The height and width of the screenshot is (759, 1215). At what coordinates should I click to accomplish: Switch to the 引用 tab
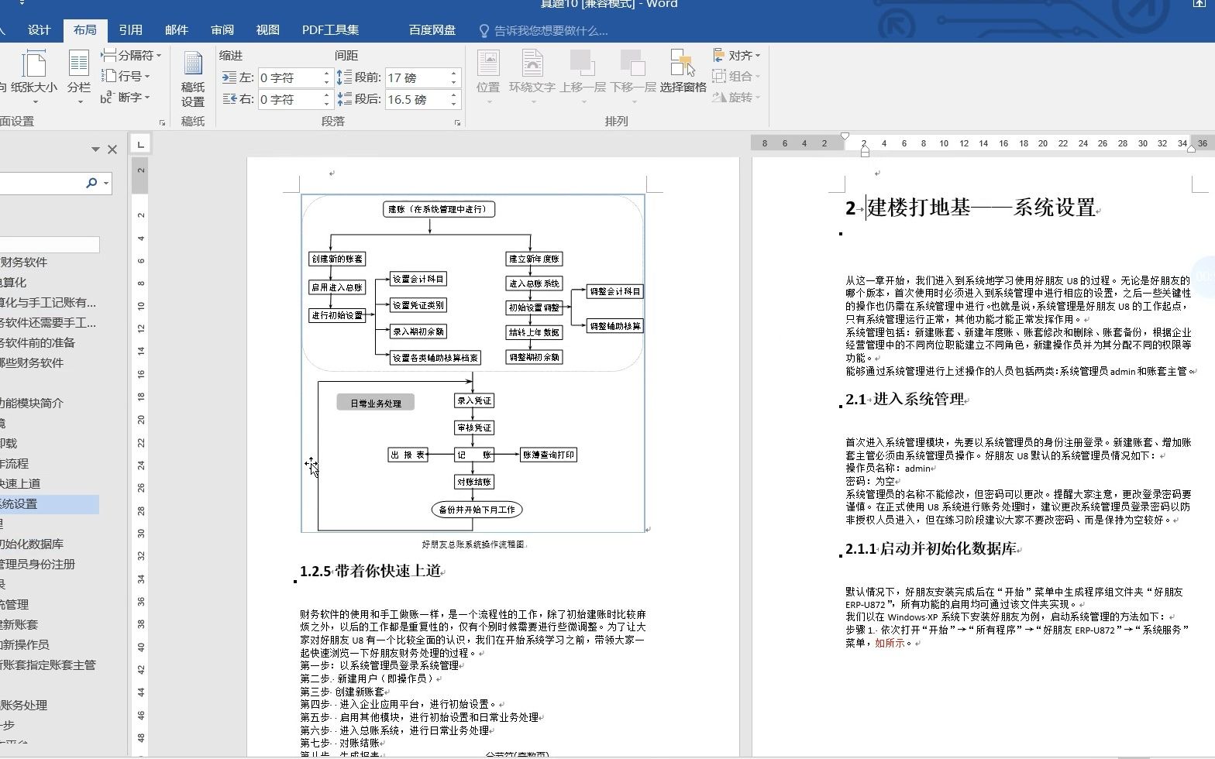(x=130, y=30)
